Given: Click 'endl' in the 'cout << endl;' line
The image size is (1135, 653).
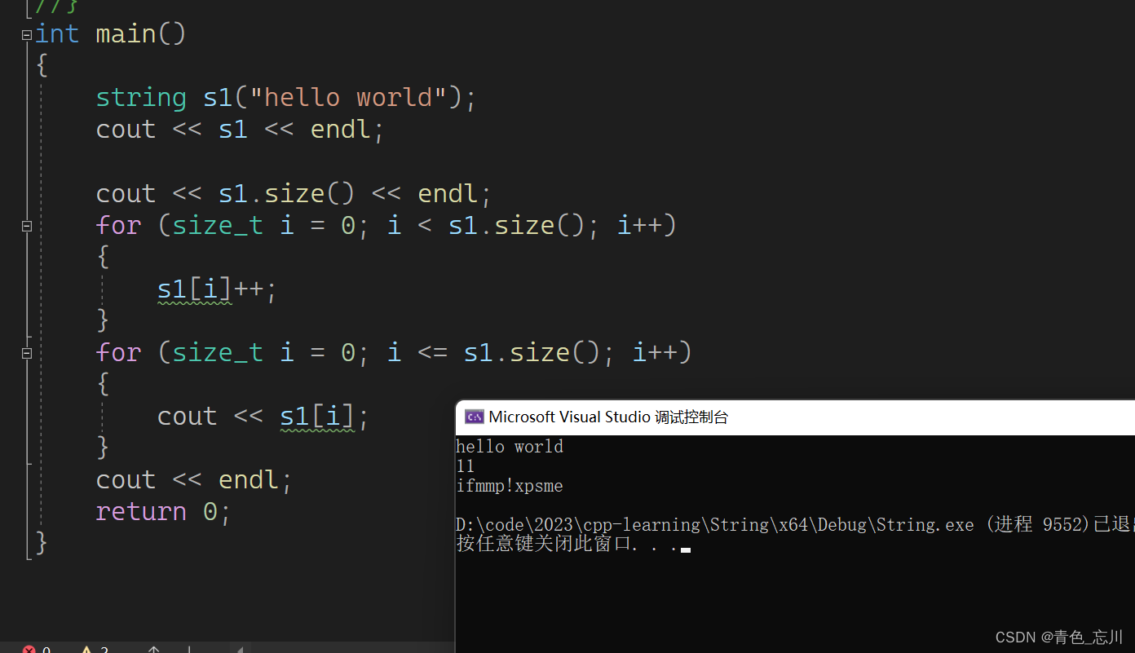Looking at the screenshot, I should (249, 480).
